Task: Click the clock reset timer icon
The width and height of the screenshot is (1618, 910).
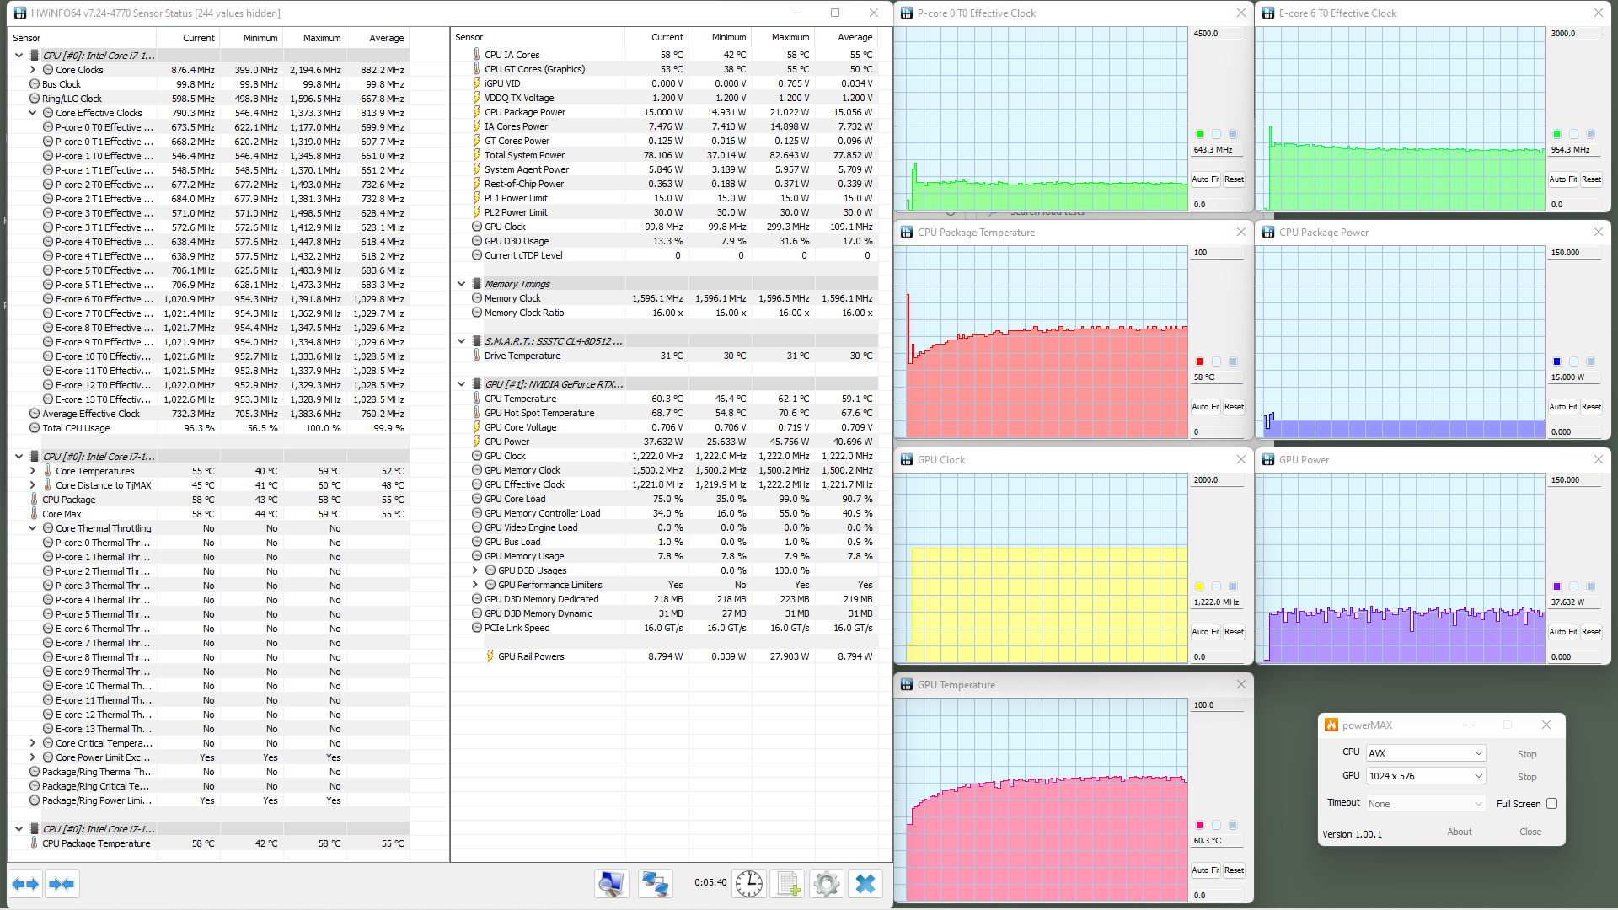Action: click(x=748, y=884)
